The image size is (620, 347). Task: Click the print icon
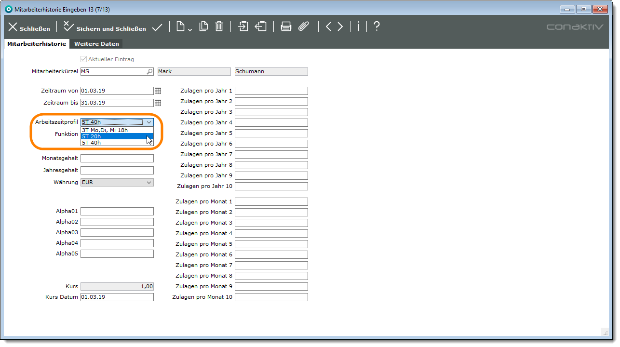(x=286, y=27)
